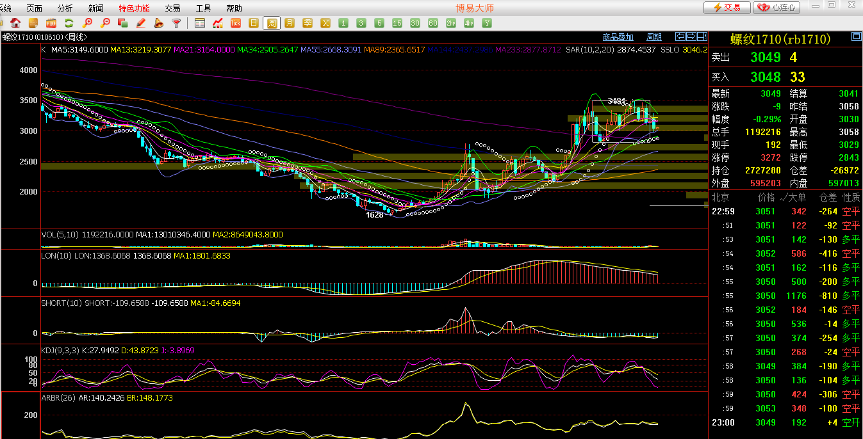The image size is (863, 439).
Task: Click the 仓差 column header
Action: 828,197
